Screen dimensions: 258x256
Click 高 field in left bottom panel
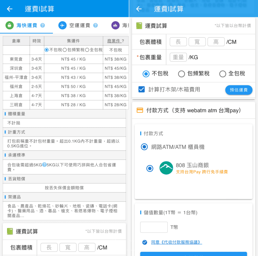pyautogui.click(x=87, y=247)
